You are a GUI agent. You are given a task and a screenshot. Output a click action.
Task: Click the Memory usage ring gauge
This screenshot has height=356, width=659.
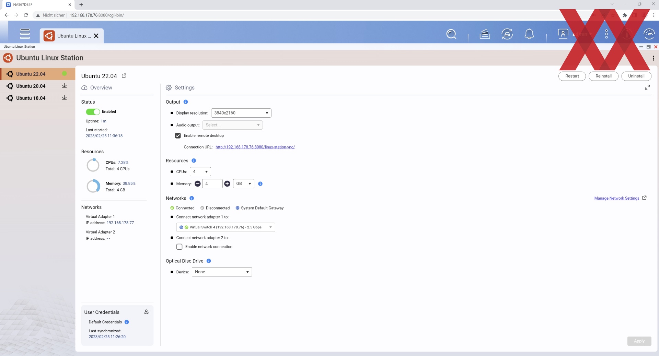coord(93,186)
